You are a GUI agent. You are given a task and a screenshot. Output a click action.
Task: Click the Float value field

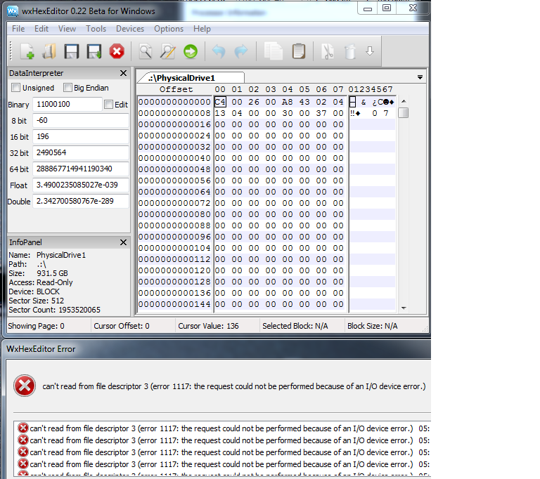click(81, 185)
